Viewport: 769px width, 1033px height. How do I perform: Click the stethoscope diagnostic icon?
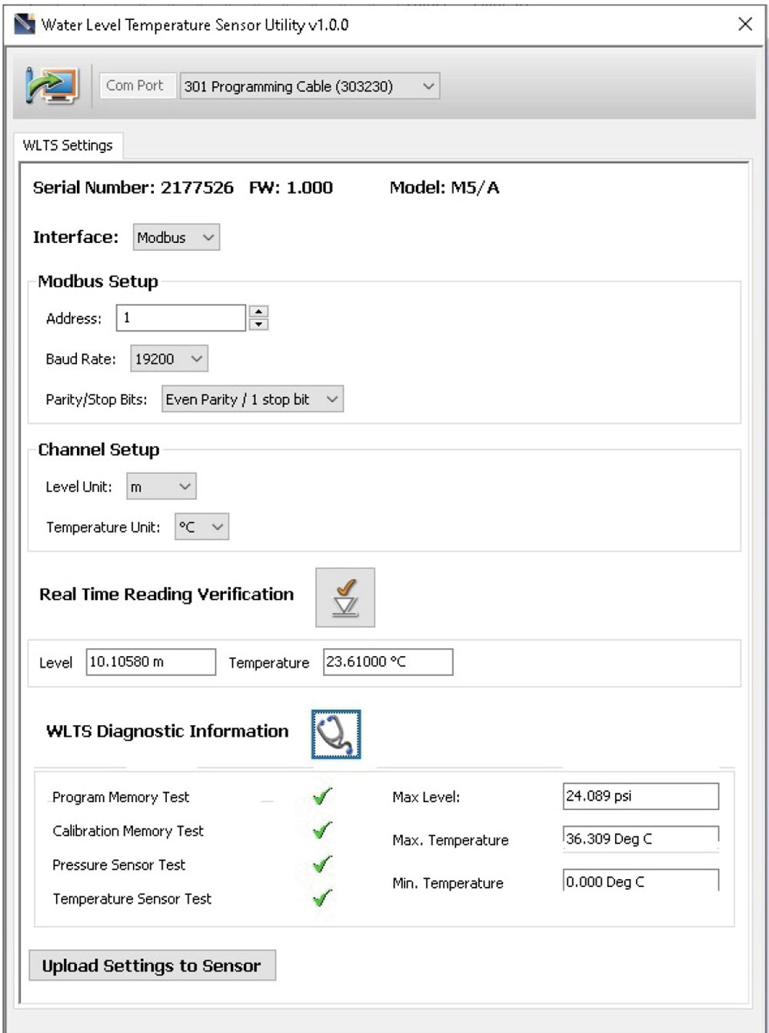tap(336, 734)
